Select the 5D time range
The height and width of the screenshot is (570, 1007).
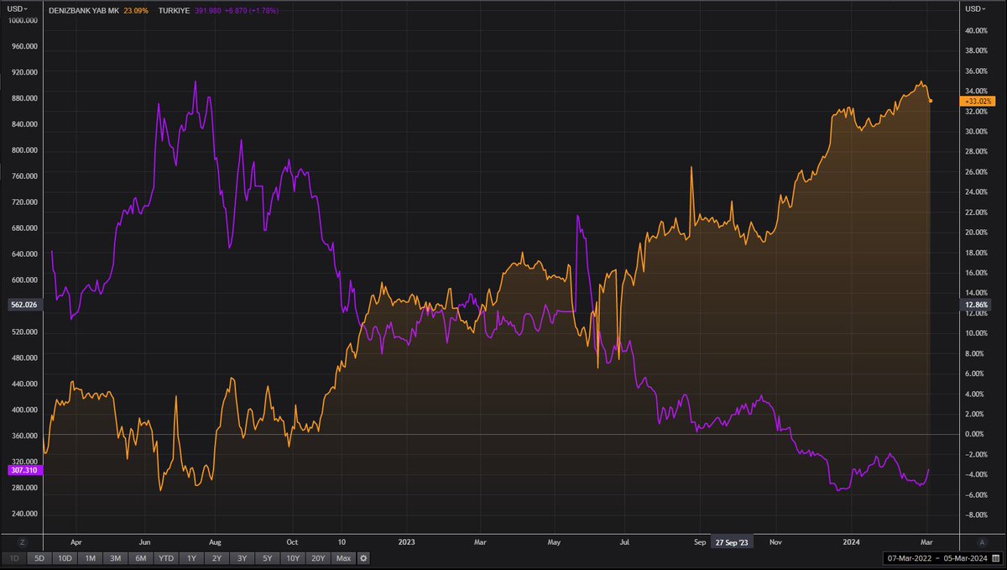(x=39, y=558)
